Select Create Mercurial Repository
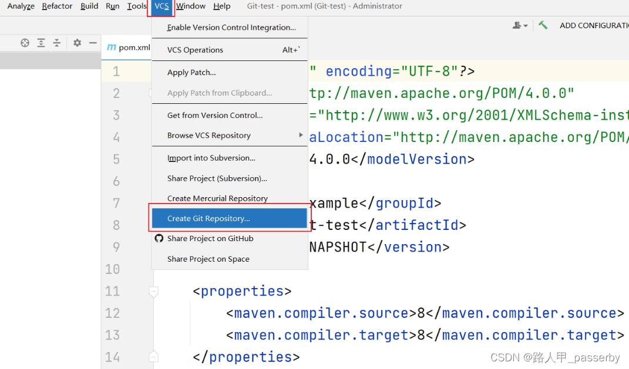629x369 pixels. (x=230, y=198)
